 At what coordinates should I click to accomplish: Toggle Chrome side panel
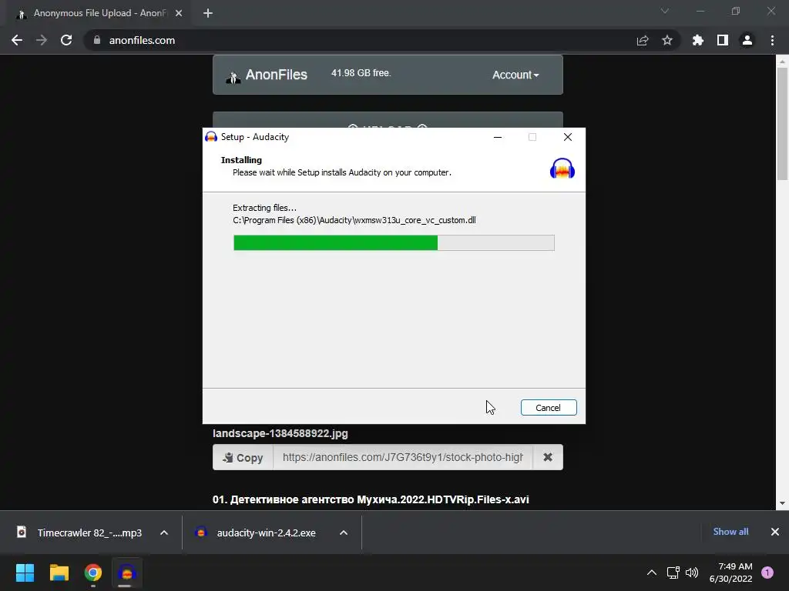click(x=723, y=40)
